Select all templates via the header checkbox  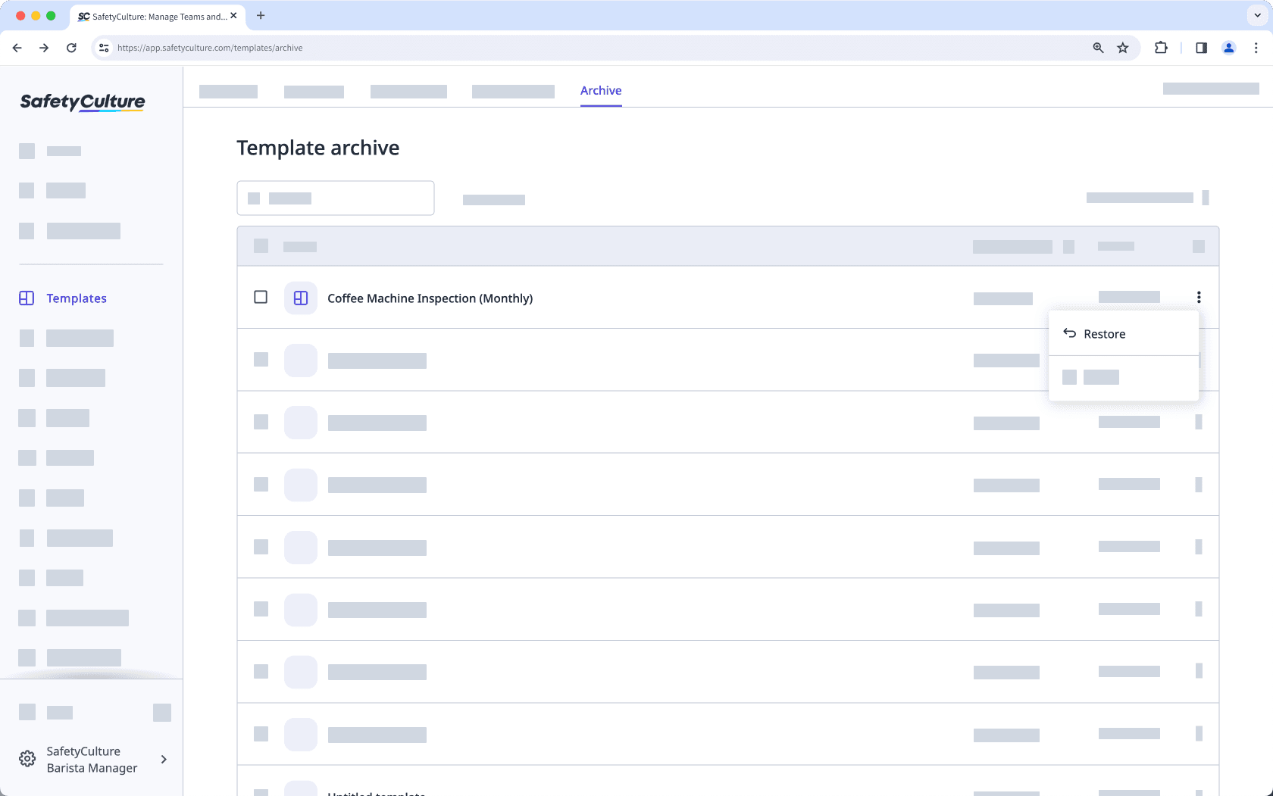point(261,246)
